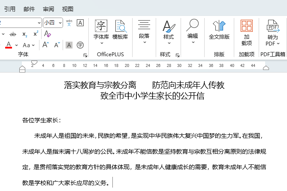Image resolution: width=287 pixels, height=191 pixels.
Task: Open font color dropdown arrow
Action: tap(16, 45)
